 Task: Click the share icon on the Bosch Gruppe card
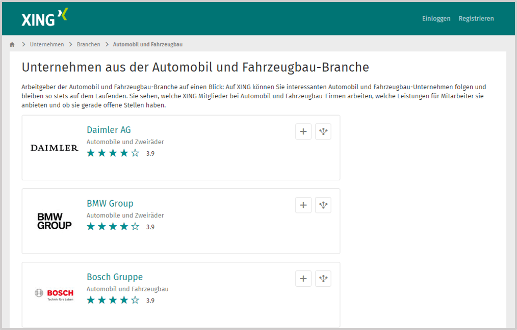pyautogui.click(x=323, y=278)
